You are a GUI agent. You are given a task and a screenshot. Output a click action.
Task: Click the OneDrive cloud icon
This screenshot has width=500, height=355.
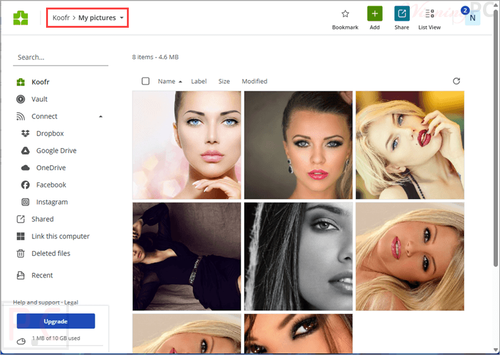coord(25,168)
